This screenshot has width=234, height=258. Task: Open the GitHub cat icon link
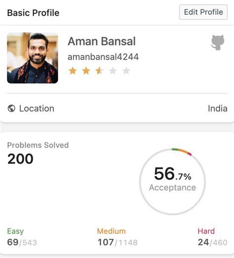[x=218, y=42]
